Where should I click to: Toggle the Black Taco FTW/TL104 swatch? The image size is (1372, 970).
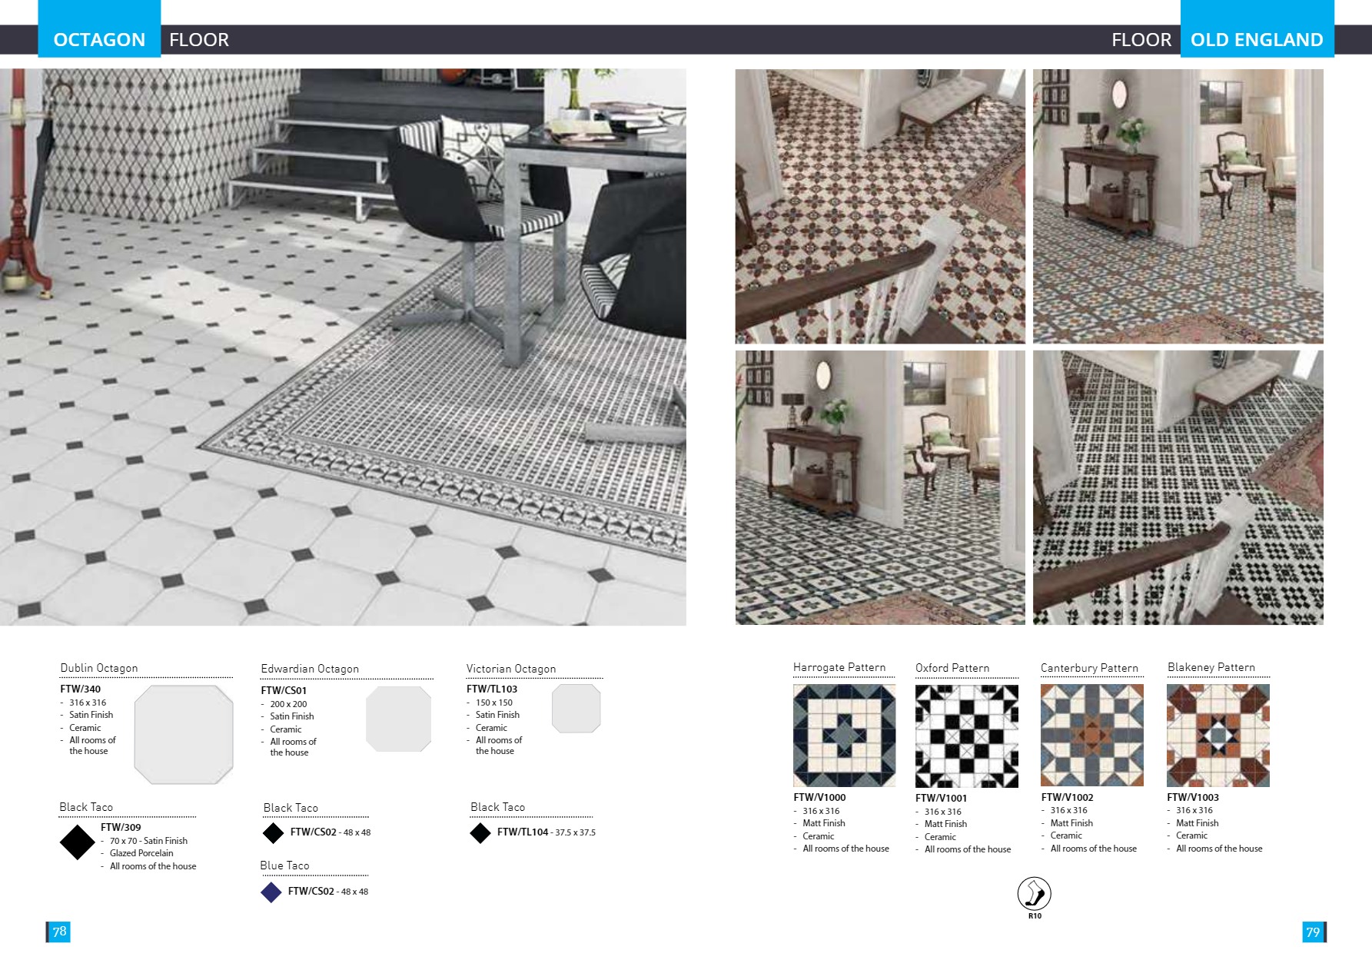tap(480, 832)
